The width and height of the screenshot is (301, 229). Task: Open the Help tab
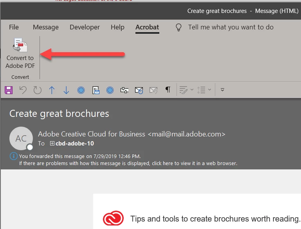pyautogui.click(x=117, y=27)
